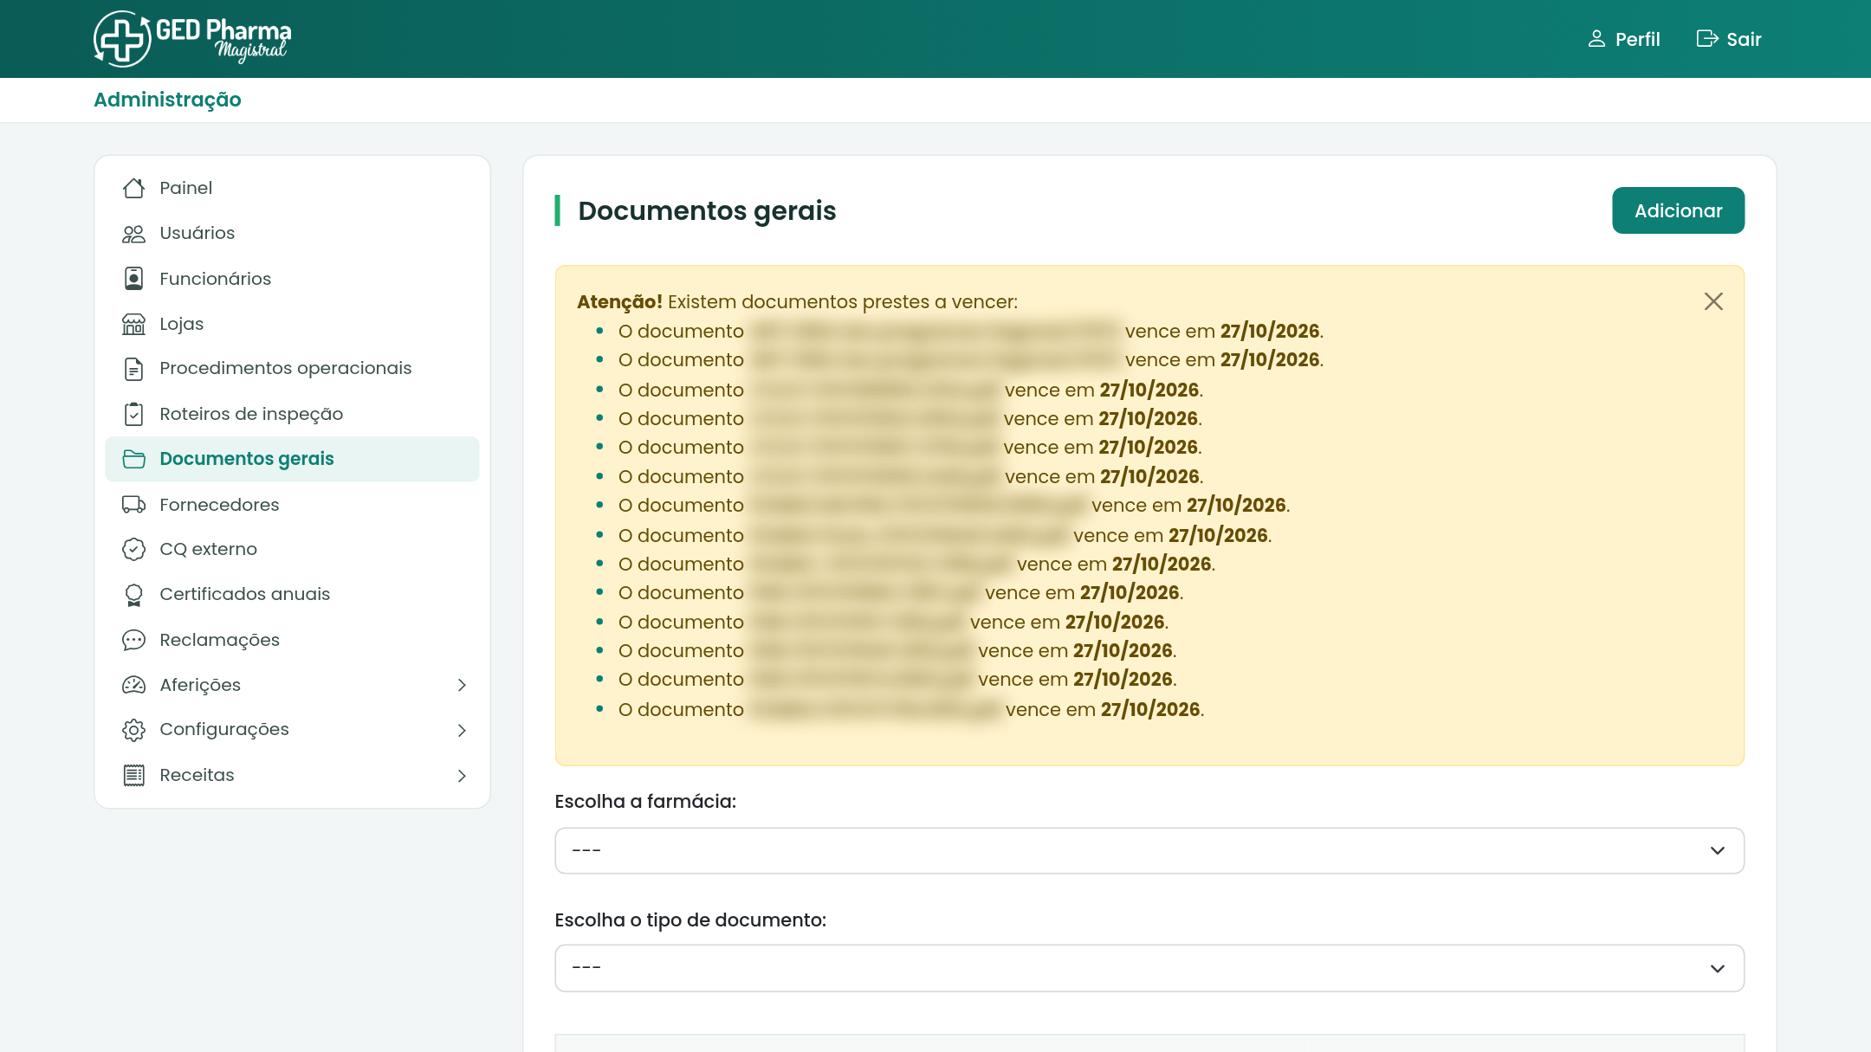The image size is (1871, 1052).
Task: Select the Usuários people icon
Action: click(133, 234)
